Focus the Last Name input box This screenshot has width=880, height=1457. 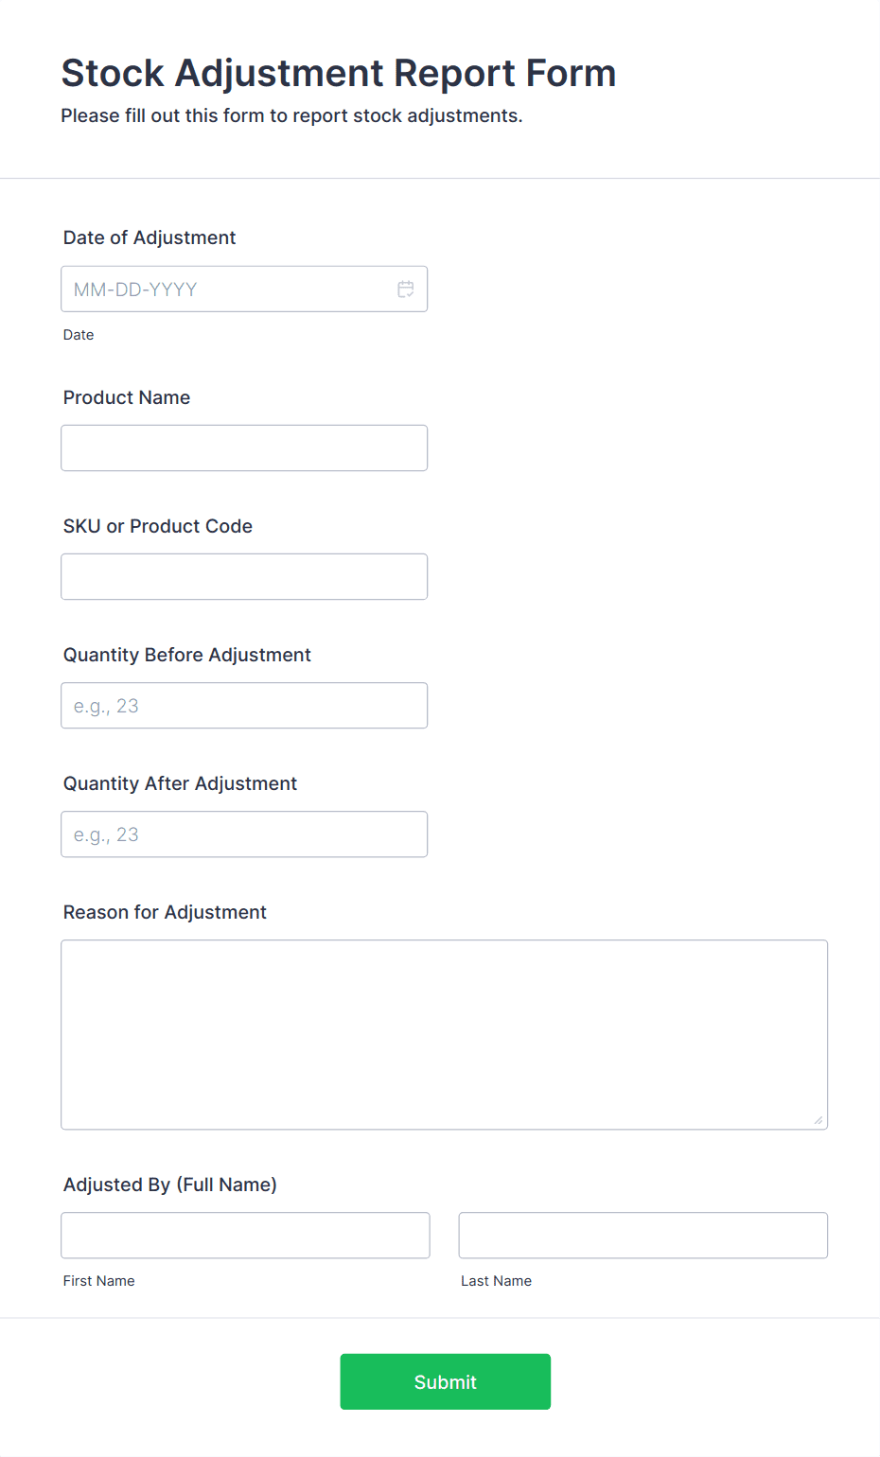click(x=642, y=1236)
